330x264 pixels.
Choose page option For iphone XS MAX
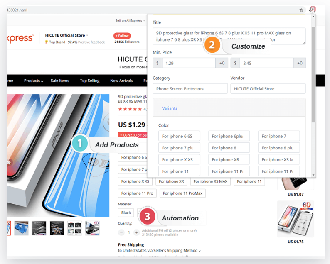(210, 181)
